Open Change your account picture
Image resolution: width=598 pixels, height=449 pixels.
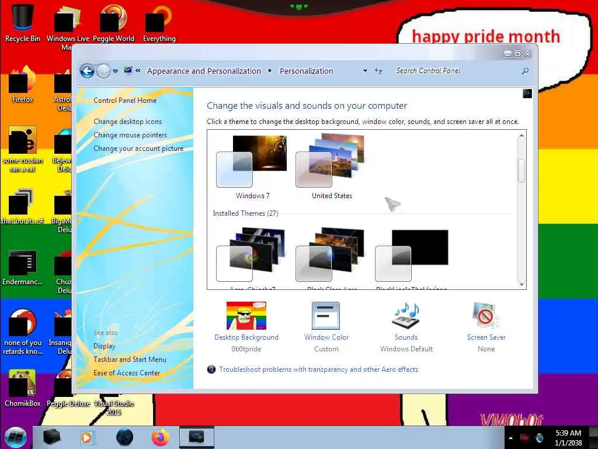[x=138, y=148]
